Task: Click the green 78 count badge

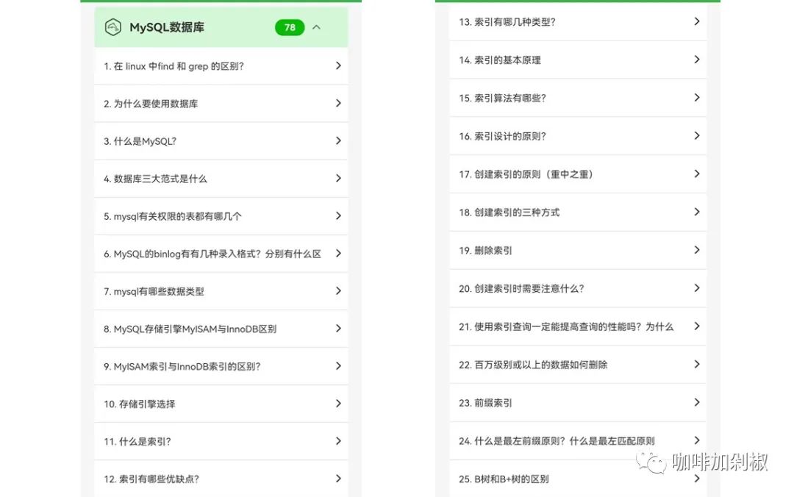Action: click(x=290, y=27)
